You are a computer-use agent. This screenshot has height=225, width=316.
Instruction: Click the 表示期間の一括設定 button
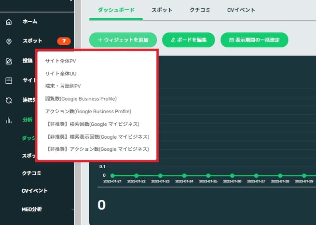click(x=254, y=40)
